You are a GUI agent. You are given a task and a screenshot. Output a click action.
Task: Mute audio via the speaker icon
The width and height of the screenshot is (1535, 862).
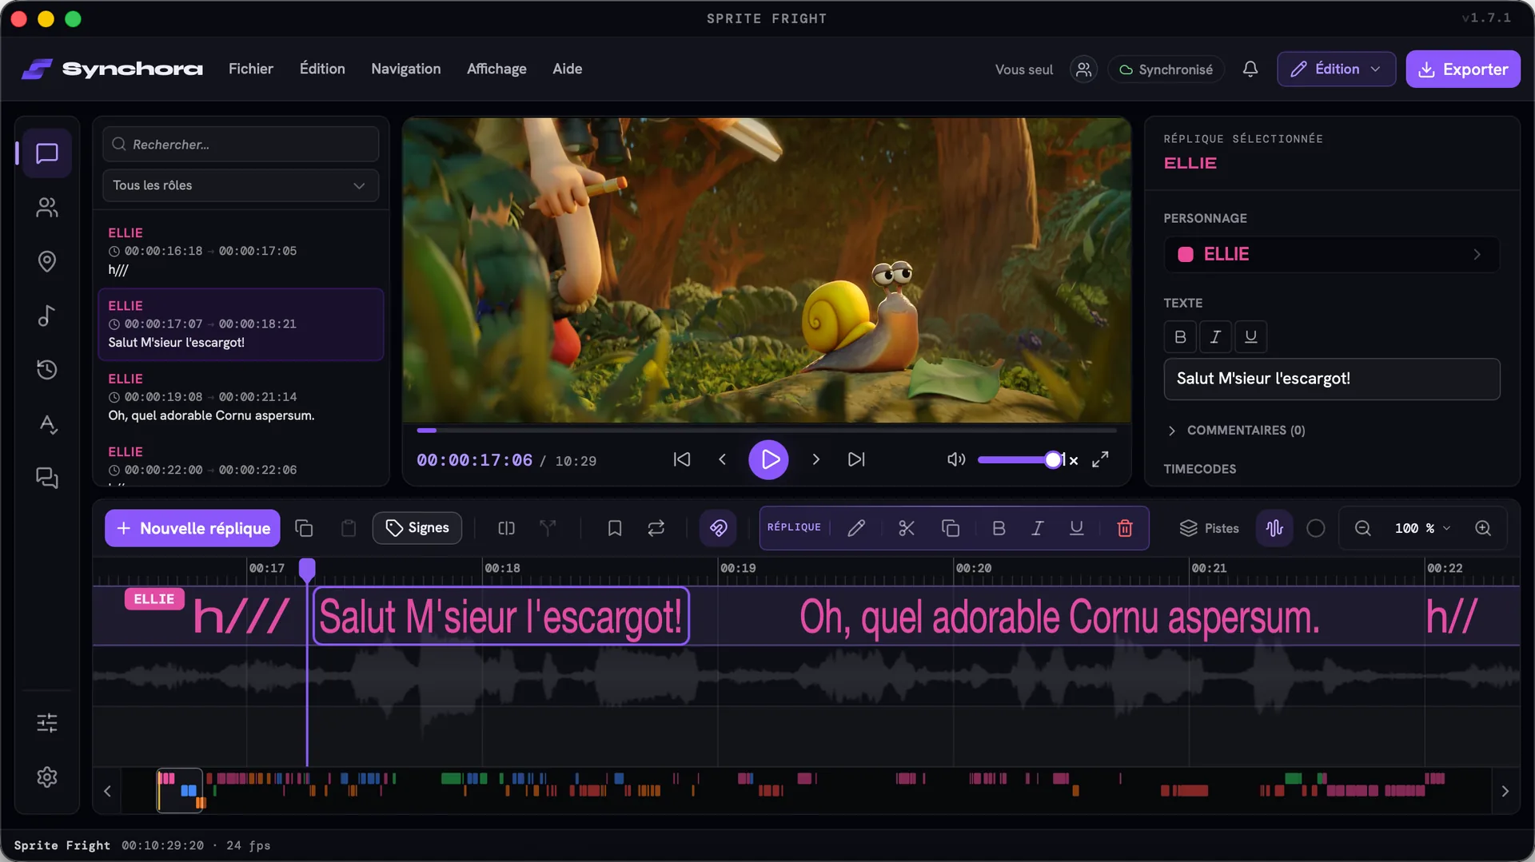point(956,459)
